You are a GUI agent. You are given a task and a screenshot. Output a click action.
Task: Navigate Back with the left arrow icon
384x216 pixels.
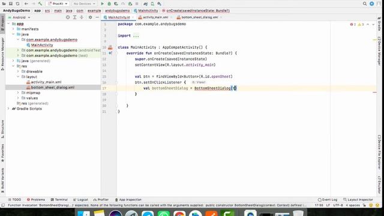coord(26,4)
